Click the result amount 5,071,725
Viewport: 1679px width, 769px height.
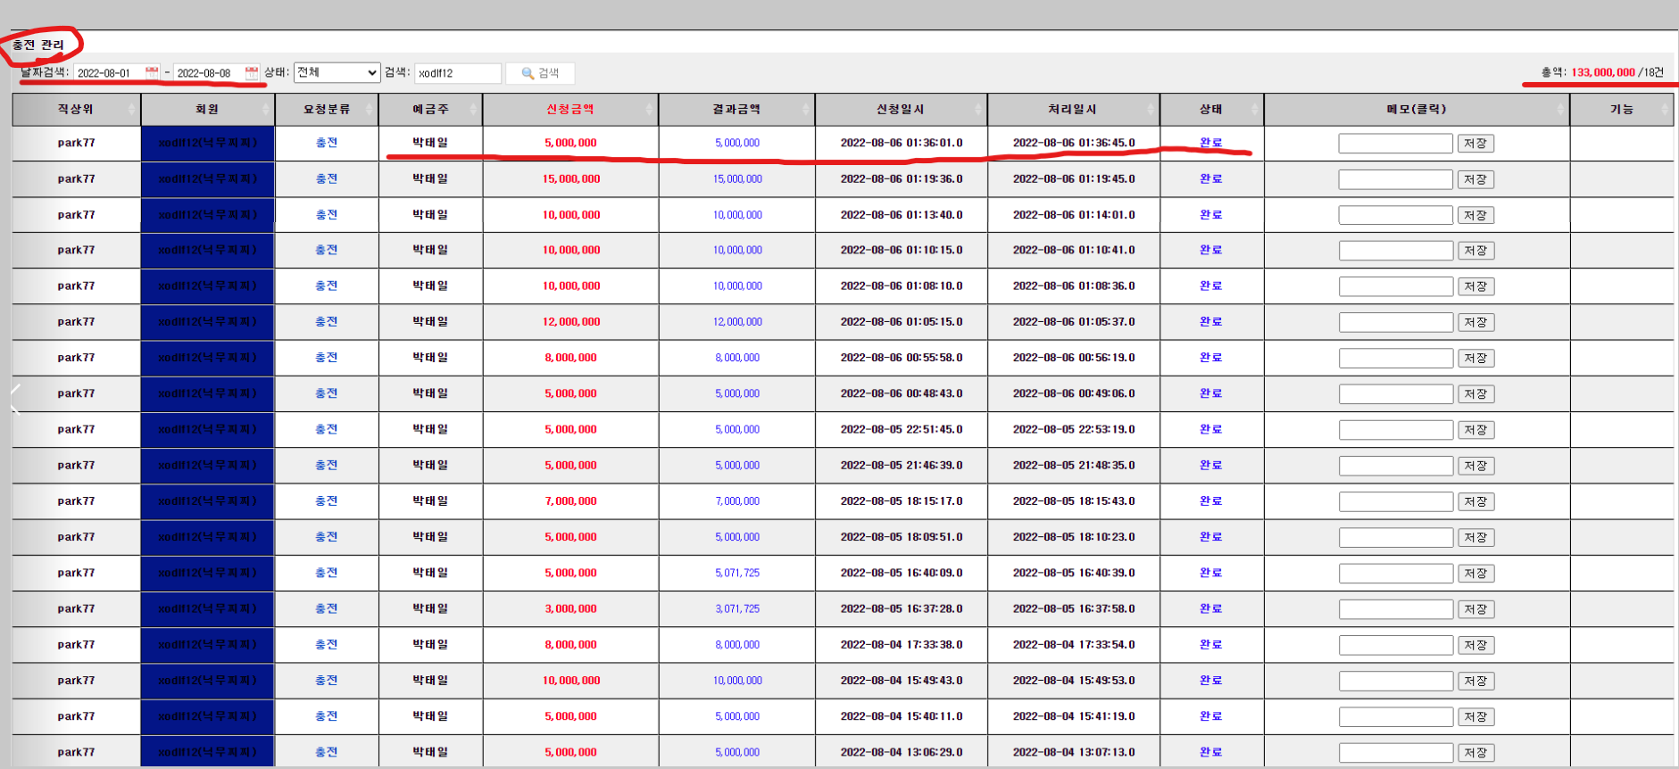(737, 573)
